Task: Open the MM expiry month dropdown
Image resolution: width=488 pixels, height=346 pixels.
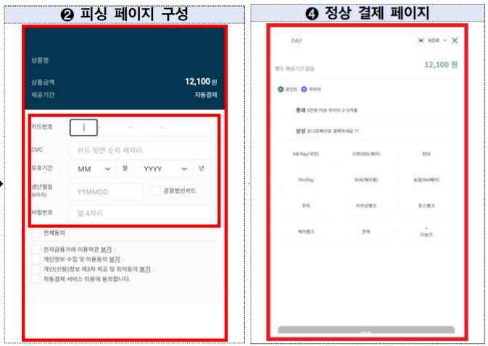Action: point(93,169)
